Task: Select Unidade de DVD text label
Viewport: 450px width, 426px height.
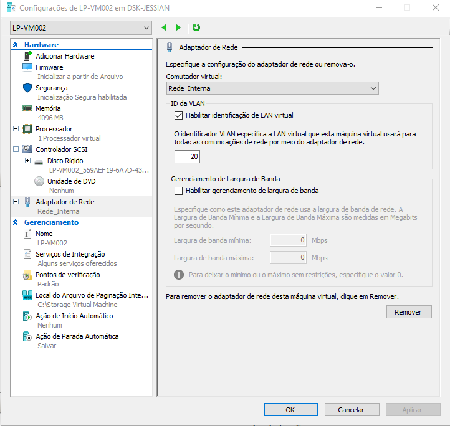Action: pyautogui.click(x=72, y=181)
